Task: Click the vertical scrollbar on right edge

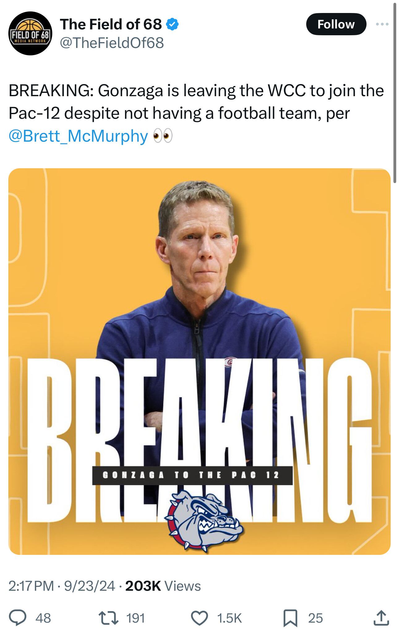Action: click(395, 93)
